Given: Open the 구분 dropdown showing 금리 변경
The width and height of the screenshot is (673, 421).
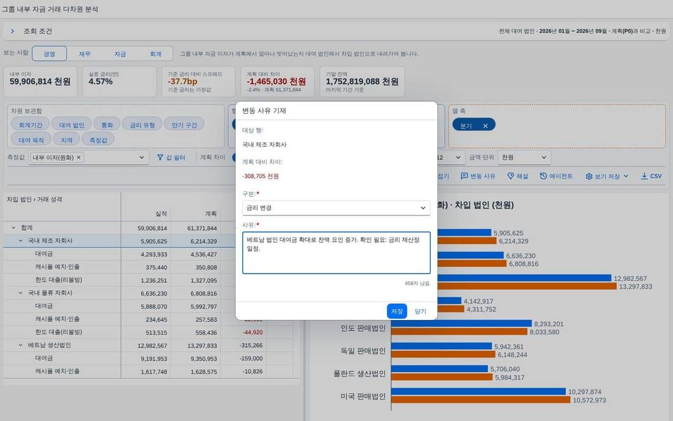Looking at the screenshot, I should [x=336, y=207].
